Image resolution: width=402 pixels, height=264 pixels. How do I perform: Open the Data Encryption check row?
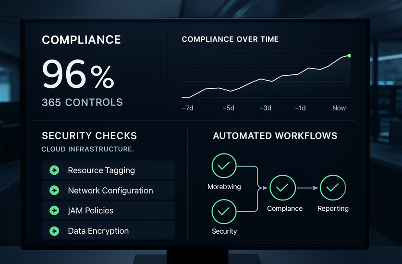pyautogui.click(x=109, y=230)
